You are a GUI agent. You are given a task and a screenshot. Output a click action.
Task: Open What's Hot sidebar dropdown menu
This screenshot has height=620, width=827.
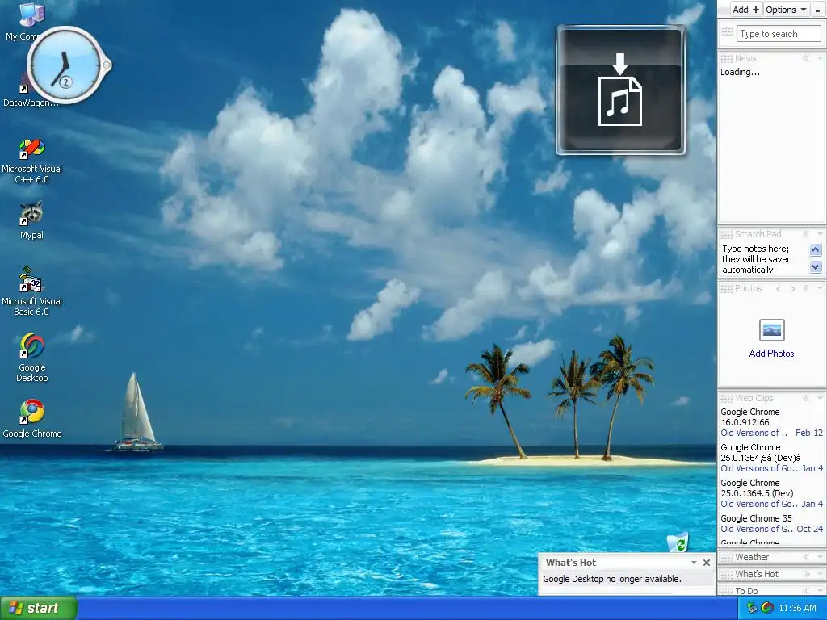pos(821,574)
